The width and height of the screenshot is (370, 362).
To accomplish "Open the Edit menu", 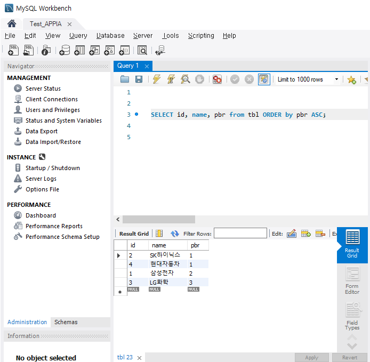I will point(30,36).
